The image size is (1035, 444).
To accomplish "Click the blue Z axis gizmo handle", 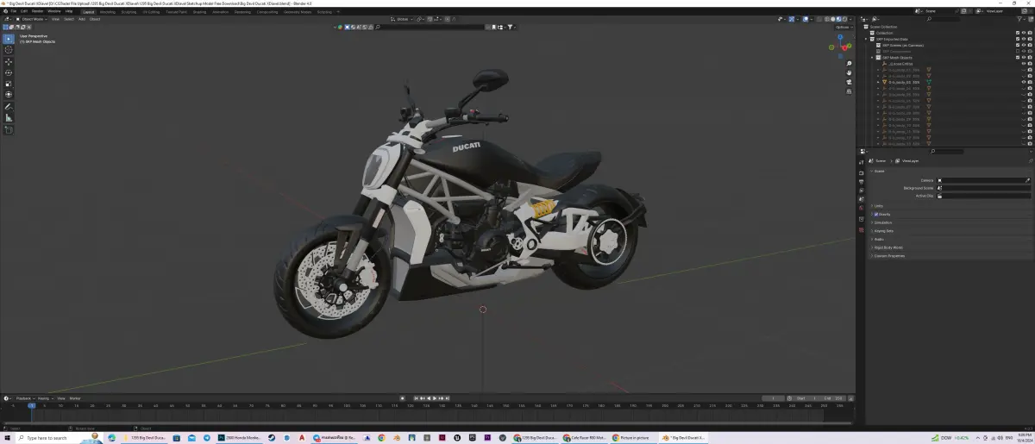I will [x=840, y=37].
